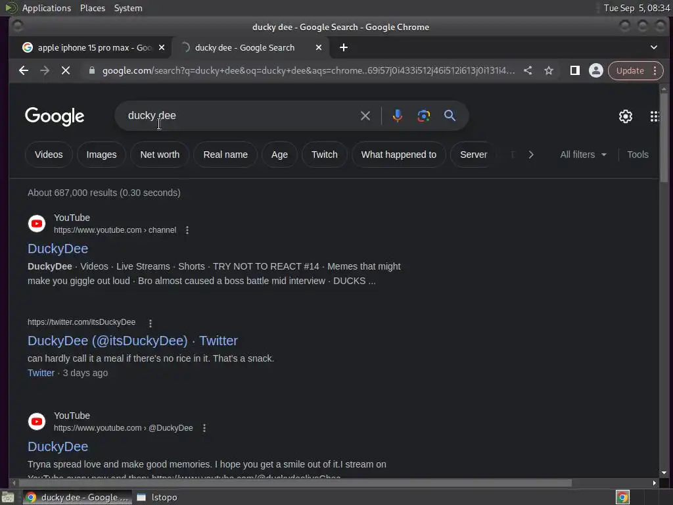Click the 3 days ago text
673x505 pixels.
tap(85, 373)
